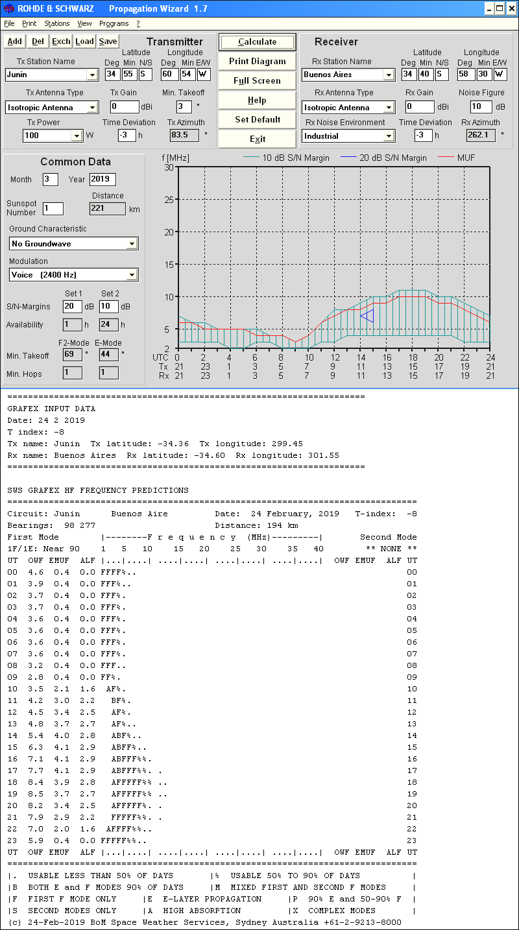Click the Set 1 S/N-Margins field
Image resolution: width=519 pixels, height=930 pixels.
(x=72, y=306)
